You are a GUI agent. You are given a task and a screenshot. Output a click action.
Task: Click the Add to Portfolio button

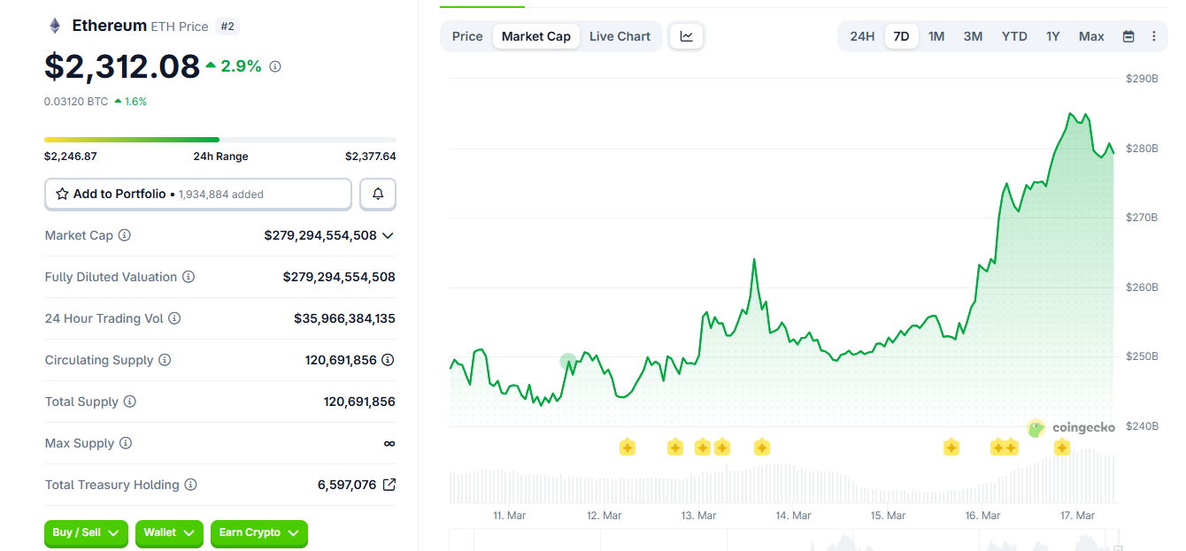pos(197,194)
